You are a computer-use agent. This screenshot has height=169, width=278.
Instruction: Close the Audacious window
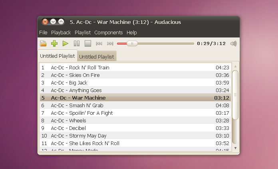45,22
